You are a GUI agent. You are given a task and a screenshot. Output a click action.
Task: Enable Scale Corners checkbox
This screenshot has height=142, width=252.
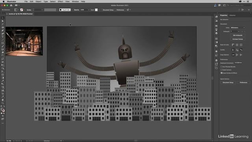click(221, 70)
